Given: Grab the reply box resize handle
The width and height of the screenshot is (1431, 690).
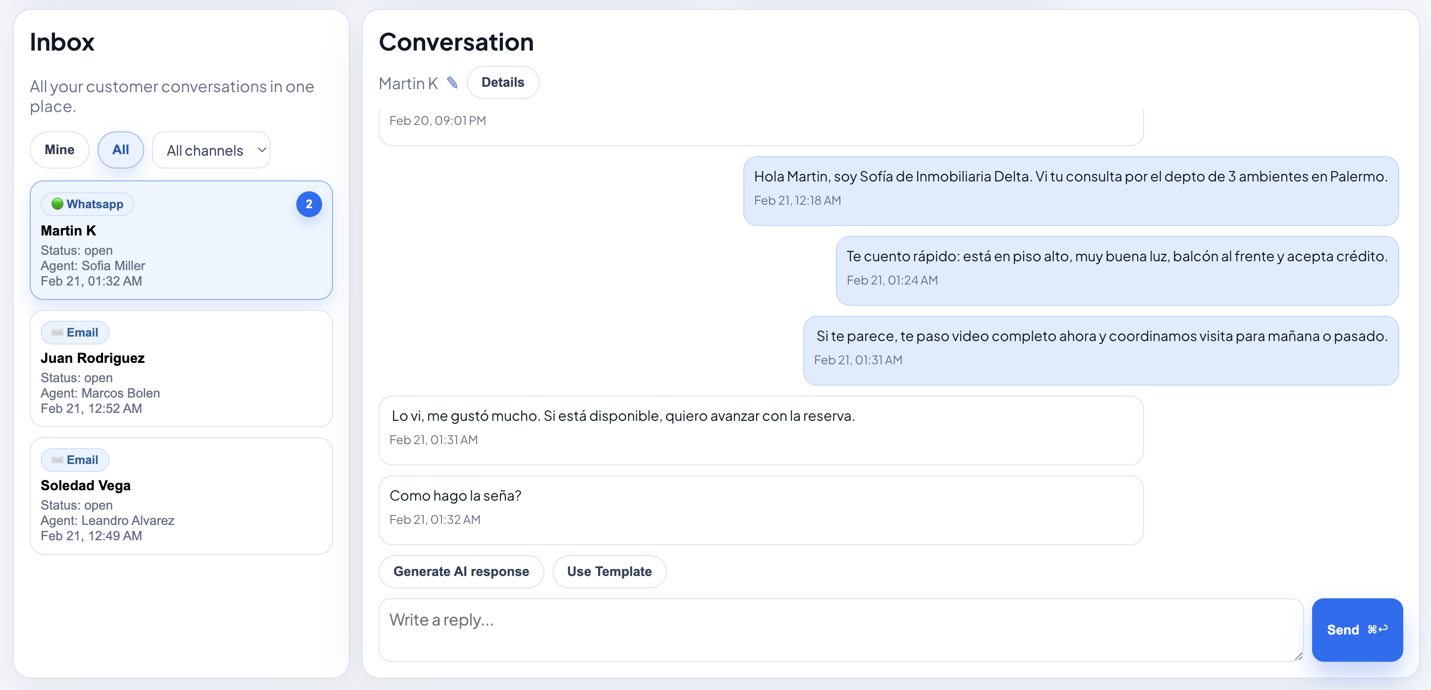Looking at the screenshot, I should [1298, 656].
